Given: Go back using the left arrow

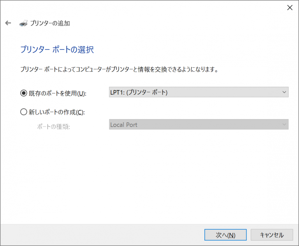Looking at the screenshot, I should click(x=8, y=23).
